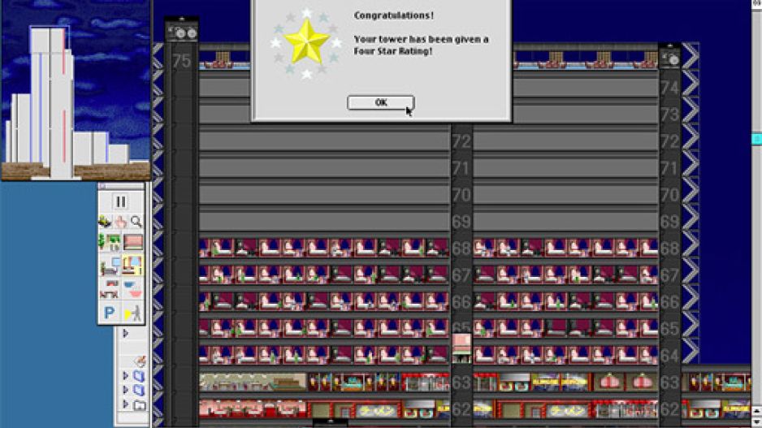Choose the pink floor building tool

click(132, 242)
